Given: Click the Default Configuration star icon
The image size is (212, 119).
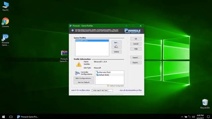Looking at the screenshot, I should [x=108, y=86].
